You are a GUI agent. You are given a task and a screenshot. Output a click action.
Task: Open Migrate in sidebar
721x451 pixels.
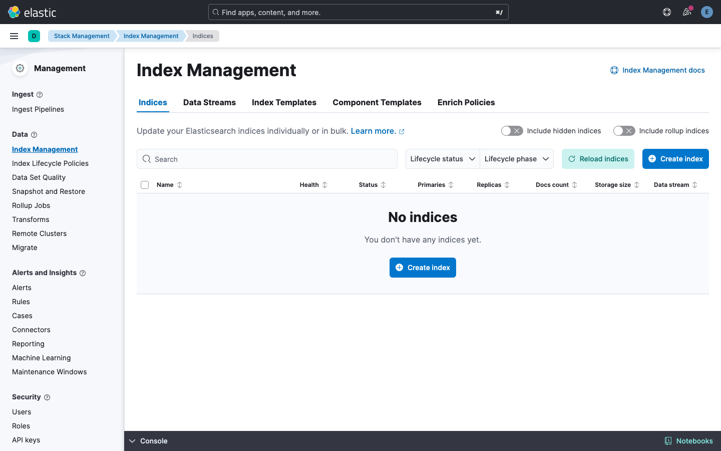pos(25,248)
